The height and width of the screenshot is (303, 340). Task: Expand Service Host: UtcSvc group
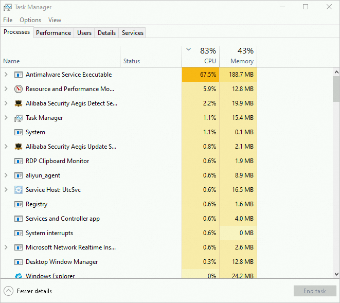(x=6, y=190)
